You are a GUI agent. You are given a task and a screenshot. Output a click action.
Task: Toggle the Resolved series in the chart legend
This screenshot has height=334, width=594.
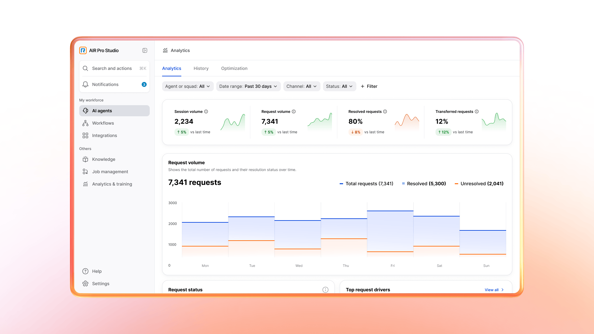pyautogui.click(x=424, y=183)
